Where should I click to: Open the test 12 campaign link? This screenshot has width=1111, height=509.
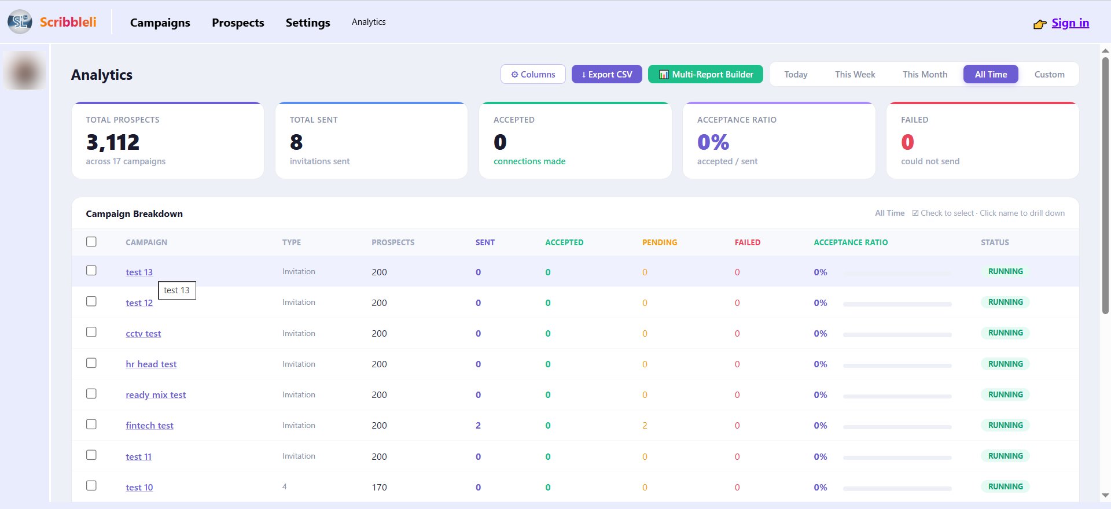(139, 303)
